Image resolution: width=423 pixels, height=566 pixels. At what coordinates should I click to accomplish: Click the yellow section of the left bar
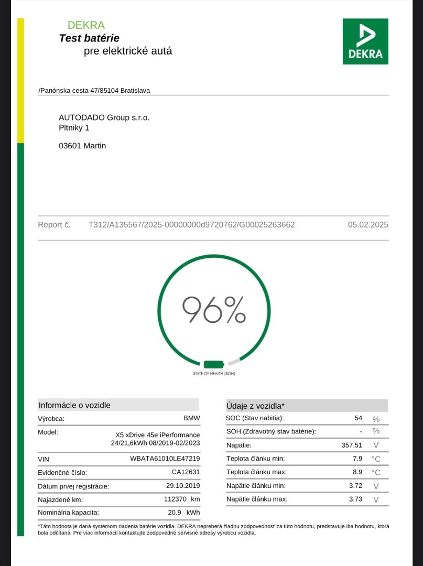pyautogui.click(x=20, y=81)
